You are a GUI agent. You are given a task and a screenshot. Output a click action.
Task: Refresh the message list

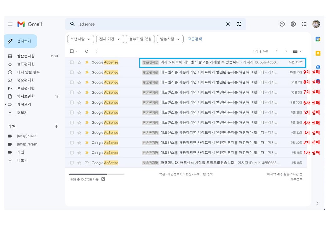coord(87,51)
